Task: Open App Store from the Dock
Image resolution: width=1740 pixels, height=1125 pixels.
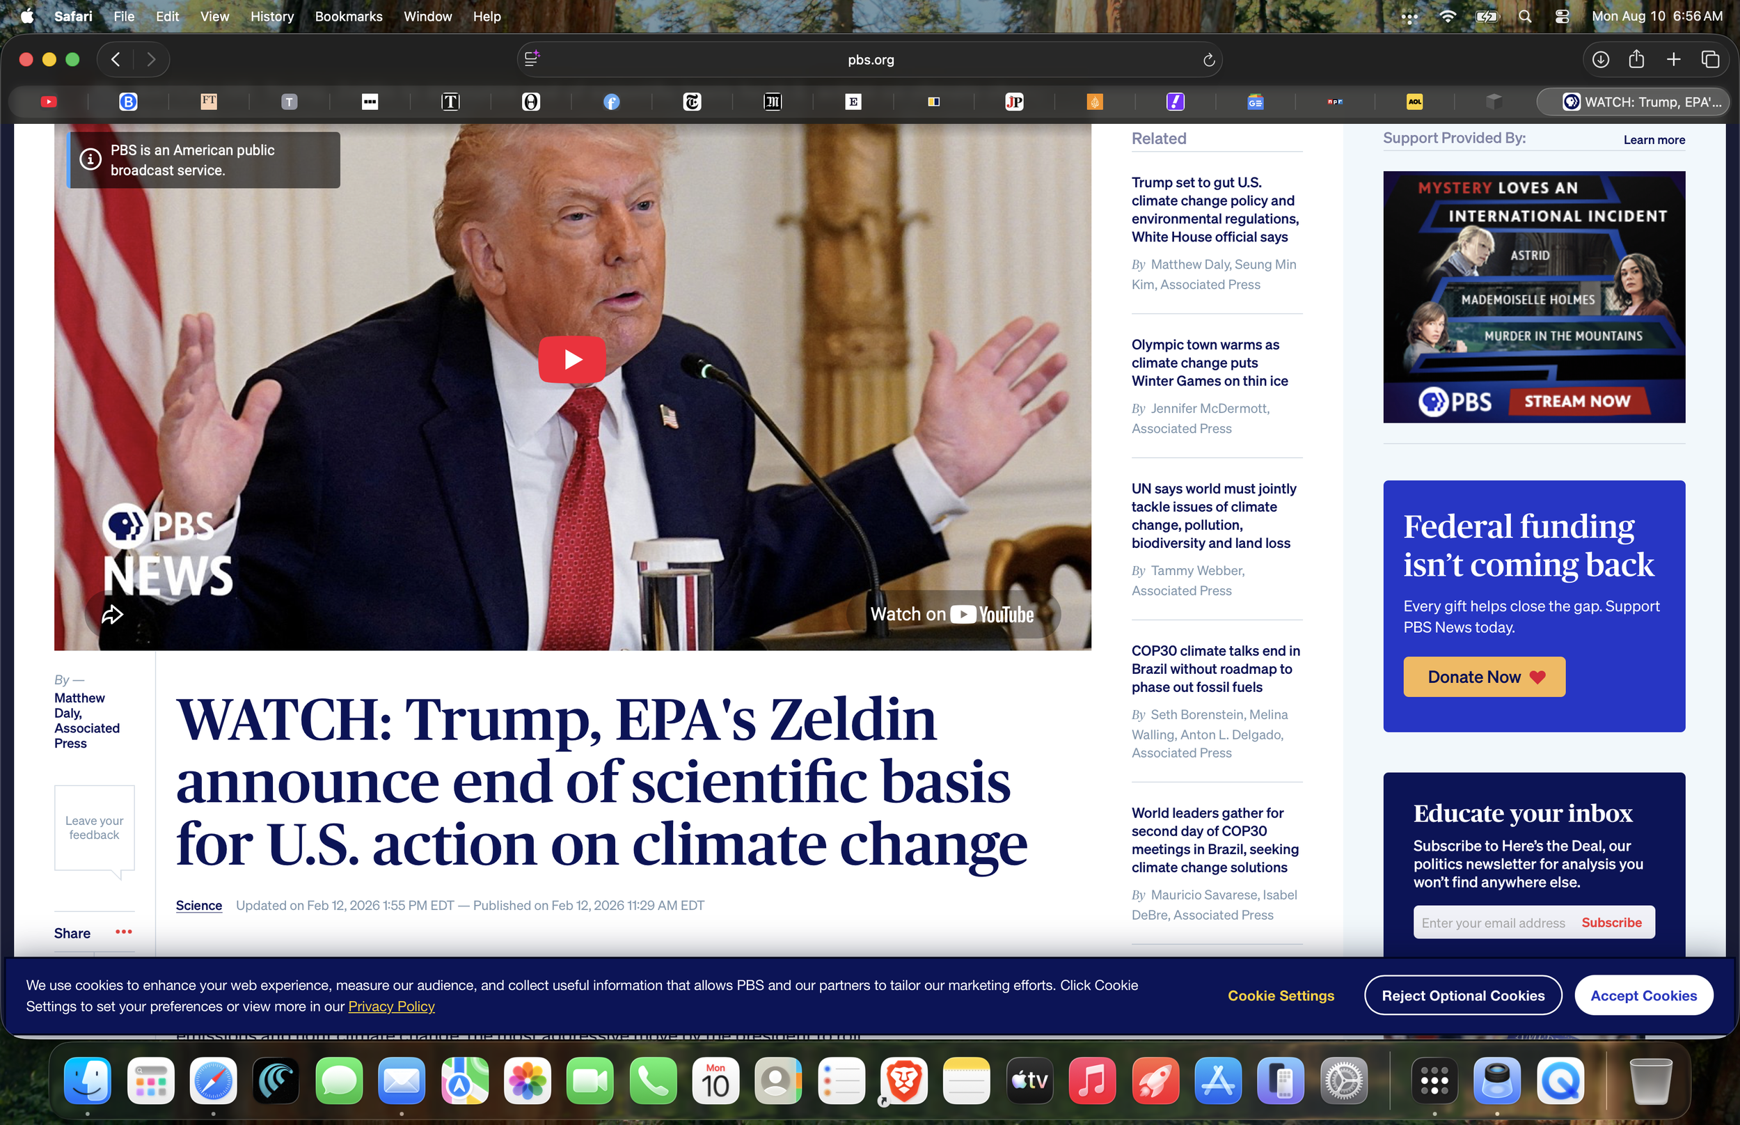Action: click(1217, 1080)
